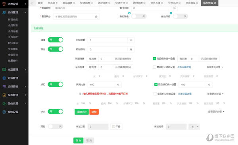Expand the 会员营销 sidebar menu
The image size is (238, 145).
pyautogui.click(x=25, y=87)
